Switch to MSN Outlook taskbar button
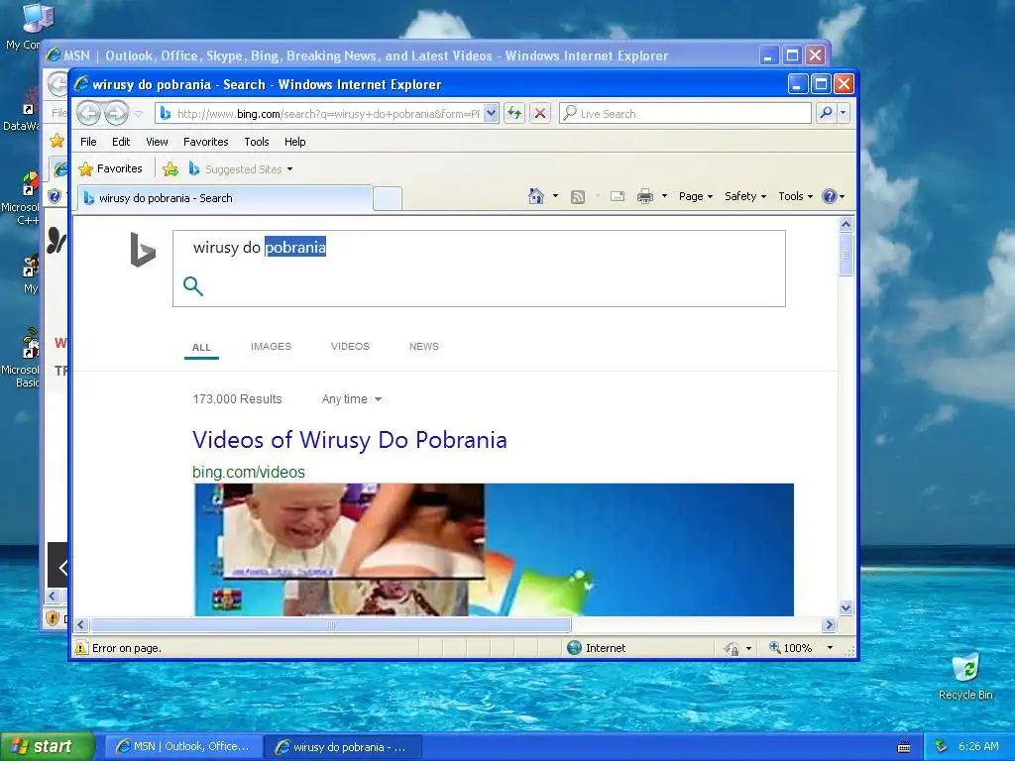 183,747
